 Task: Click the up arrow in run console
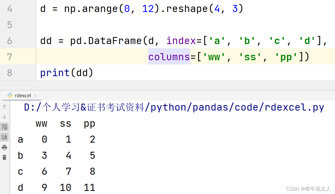tap(4, 107)
